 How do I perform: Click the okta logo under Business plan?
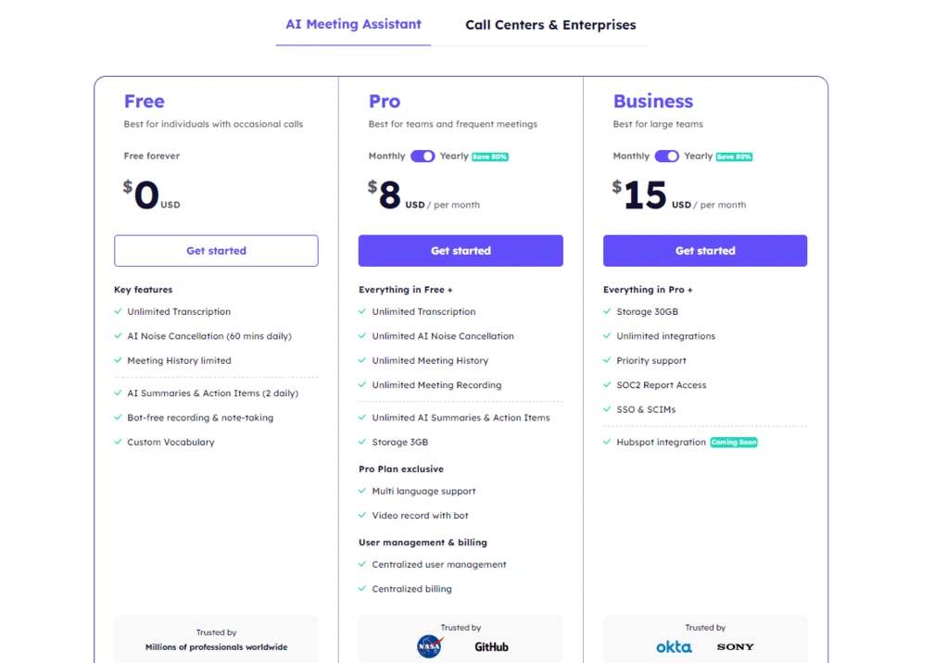[674, 647]
